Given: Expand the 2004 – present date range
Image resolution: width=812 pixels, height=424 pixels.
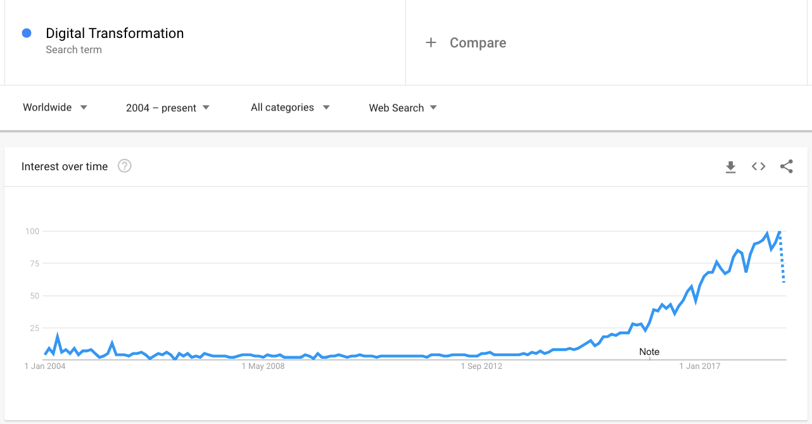Looking at the screenshot, I should (168, 108).
